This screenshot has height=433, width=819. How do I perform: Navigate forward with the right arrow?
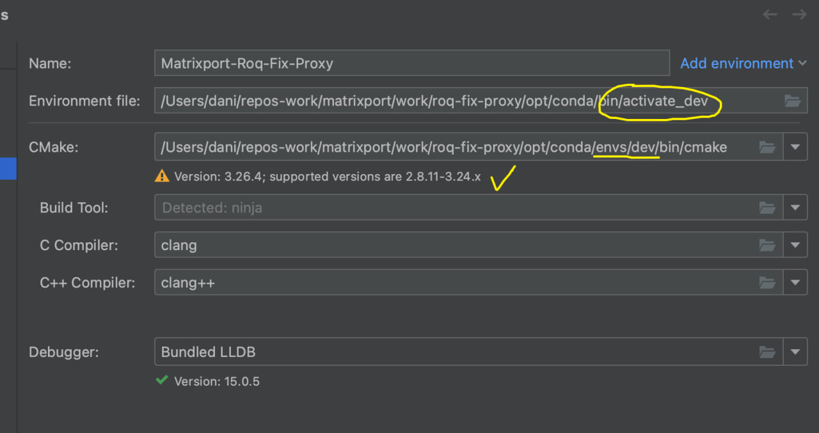(x=799, y=14)
